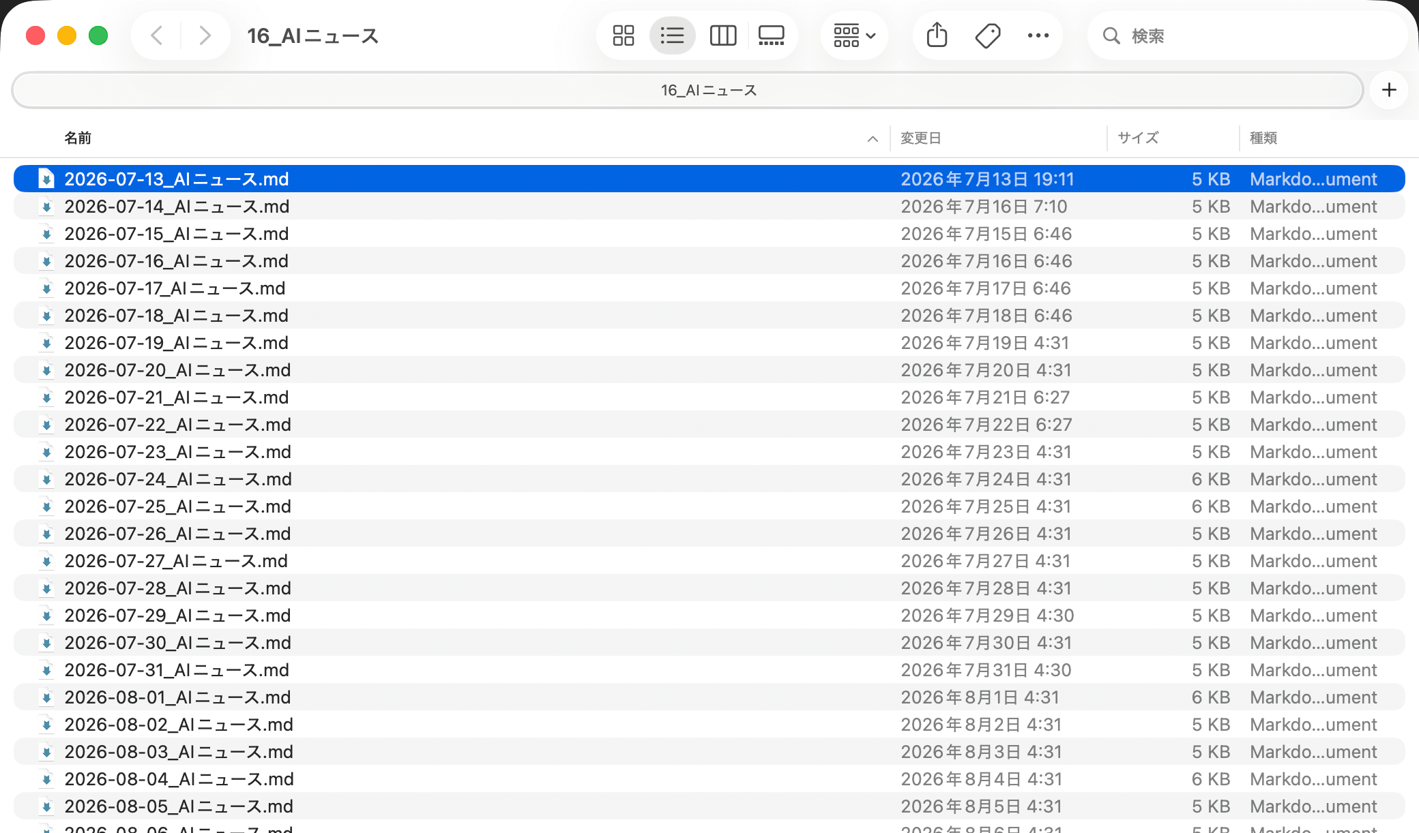This screenshot has height=833, width=1419.
Task: Open the group-by options dropdown
Action: click(854, 35)
